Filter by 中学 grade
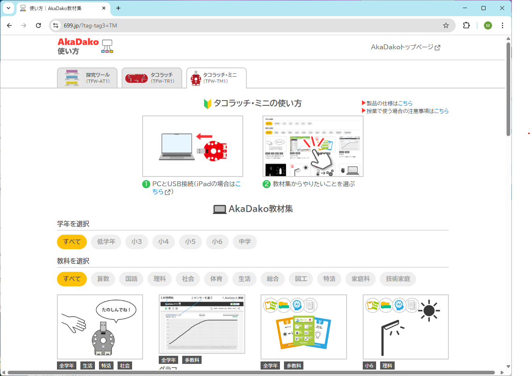 coord(245,242)
